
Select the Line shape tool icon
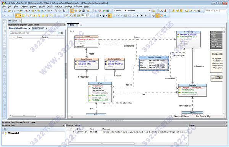point(121,16)
